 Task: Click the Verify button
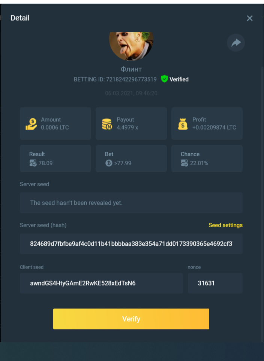click(131, 319)
